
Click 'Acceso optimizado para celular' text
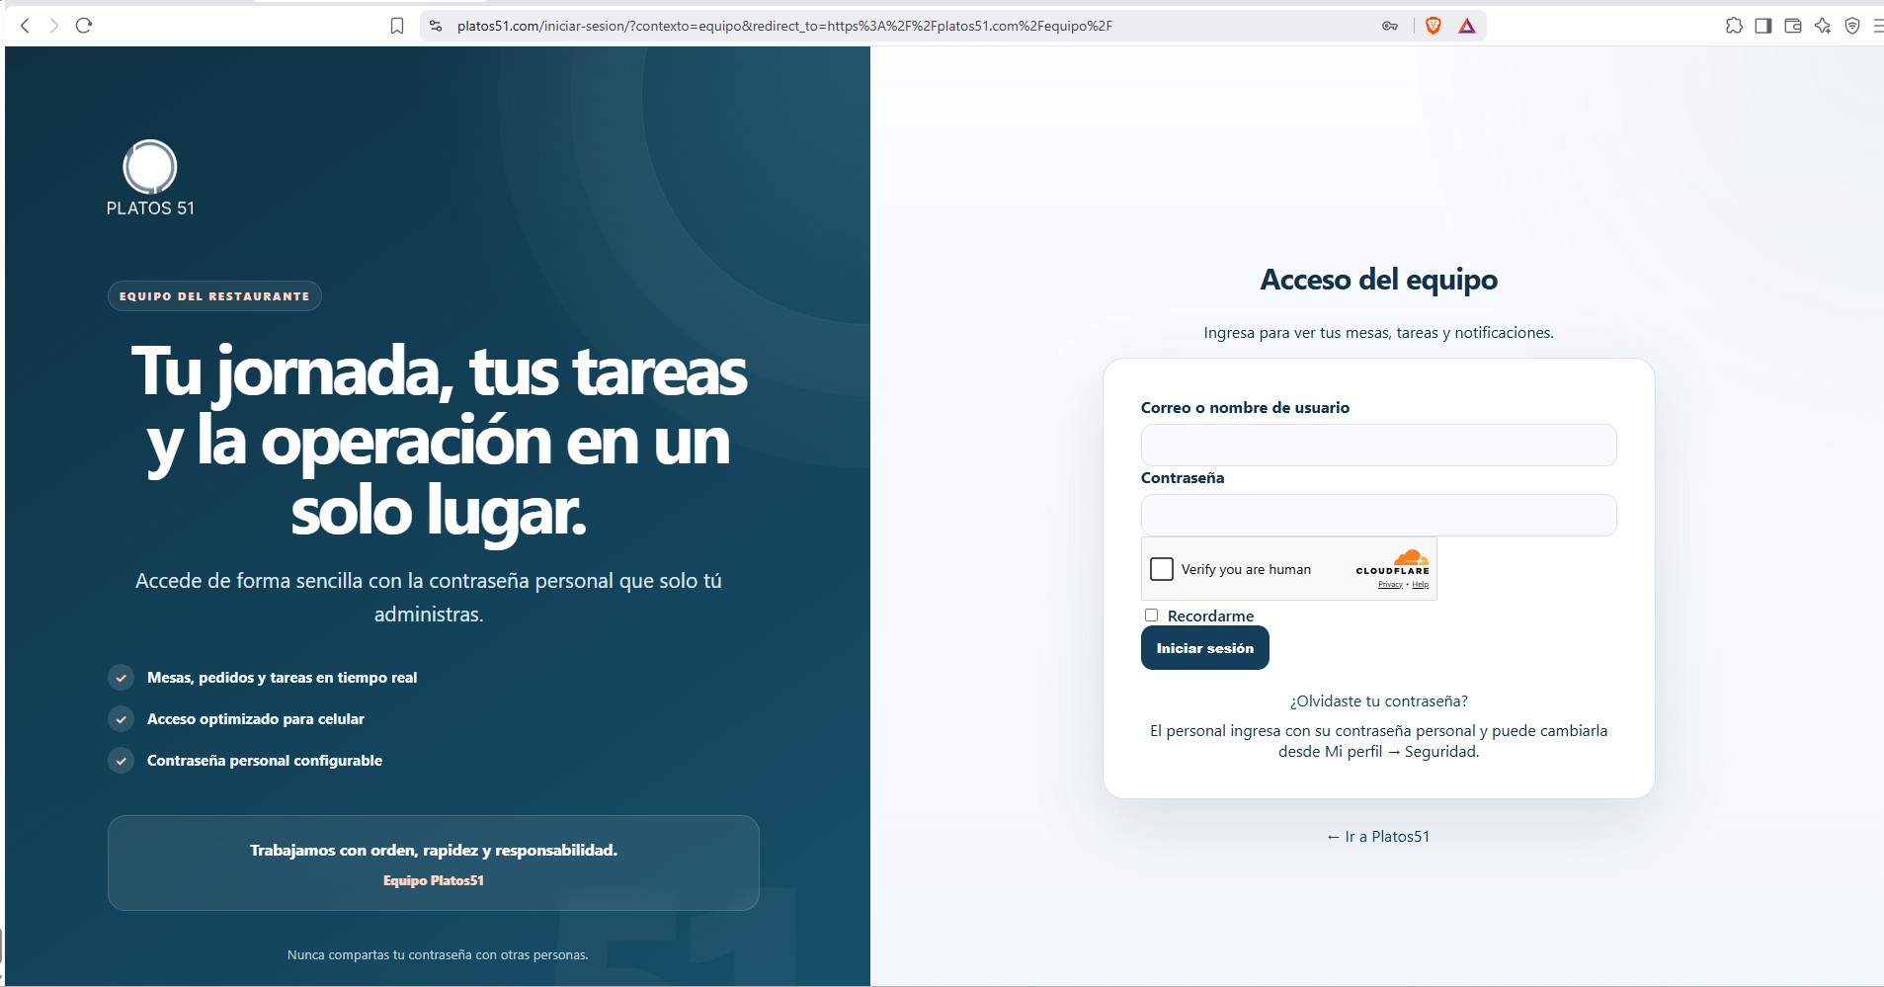pyautogui.click(x=256, y=719)
